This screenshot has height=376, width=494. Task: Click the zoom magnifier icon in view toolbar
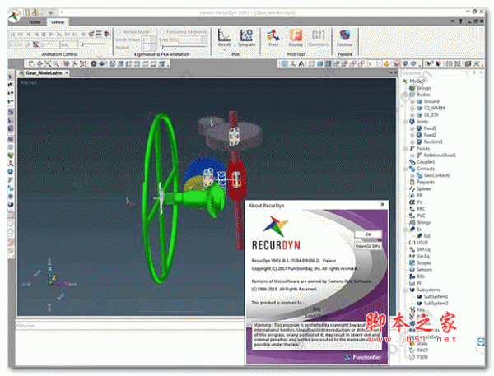56,64
